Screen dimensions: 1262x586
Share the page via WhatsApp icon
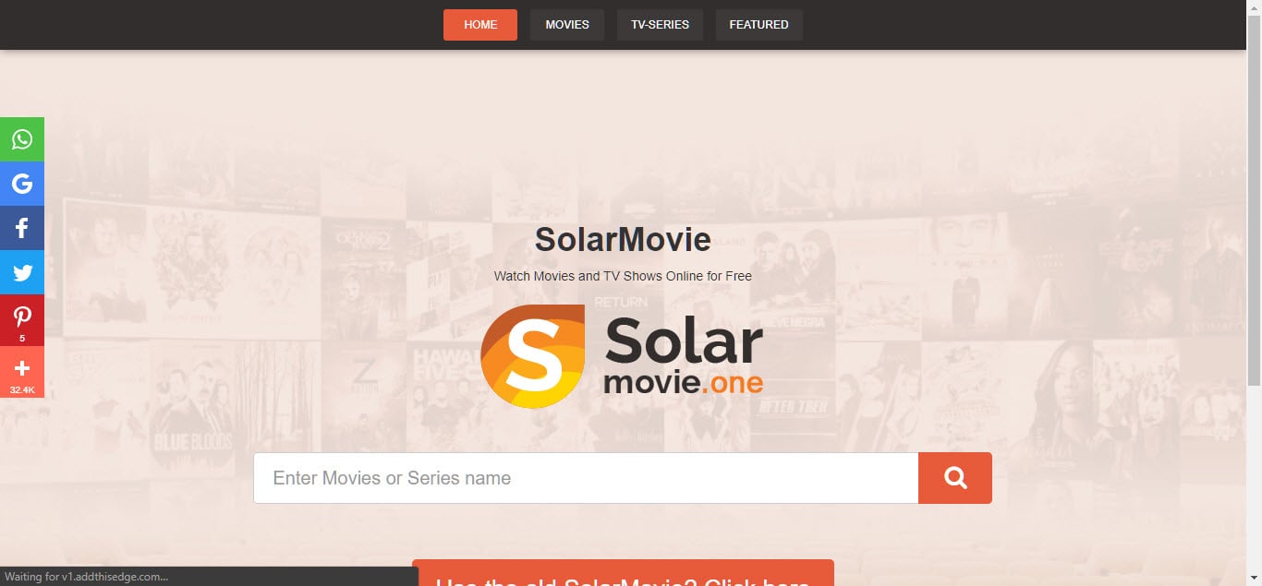pos(22,139)
